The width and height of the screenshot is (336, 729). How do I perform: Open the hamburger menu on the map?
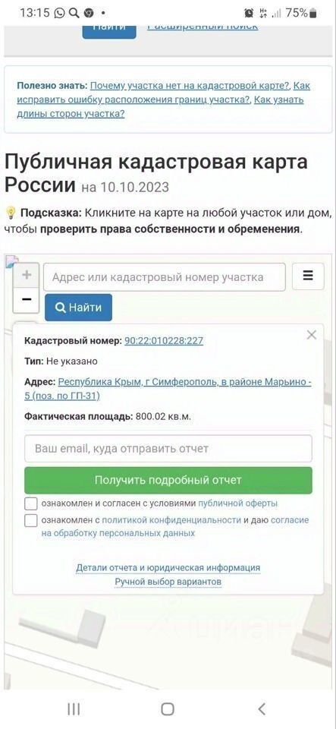coord(308,276)
